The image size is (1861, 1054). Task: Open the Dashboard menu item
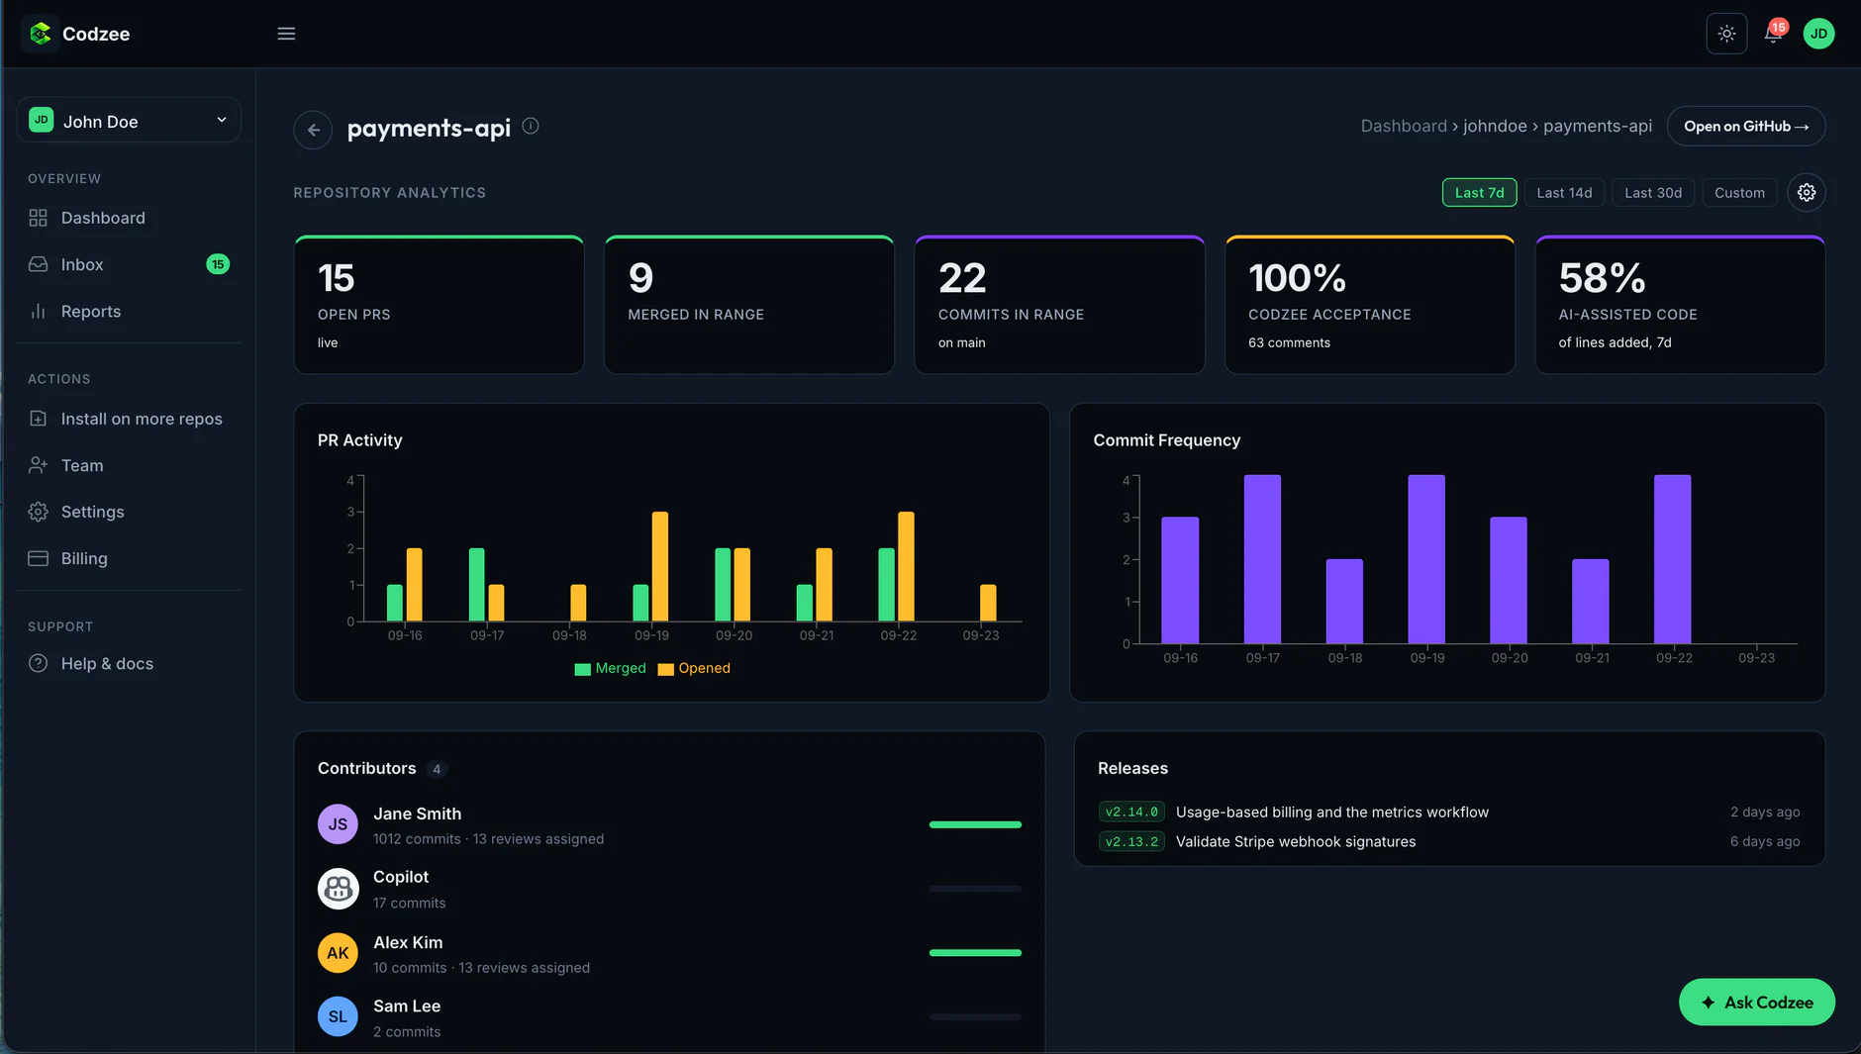pyautogui.click(x=129, y=218)
